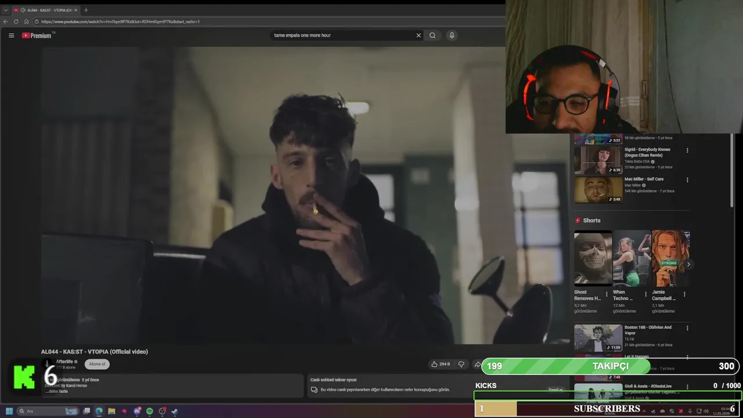Open Boston 168 Oblivion And Vapor thumbnail
The width and height of the screenshot is (743, 418).
pyautogui.click(x=598, y=338)
